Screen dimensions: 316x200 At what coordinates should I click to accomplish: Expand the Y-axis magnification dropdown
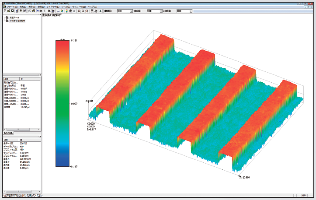pyautogui.click(x=161, y=11)
